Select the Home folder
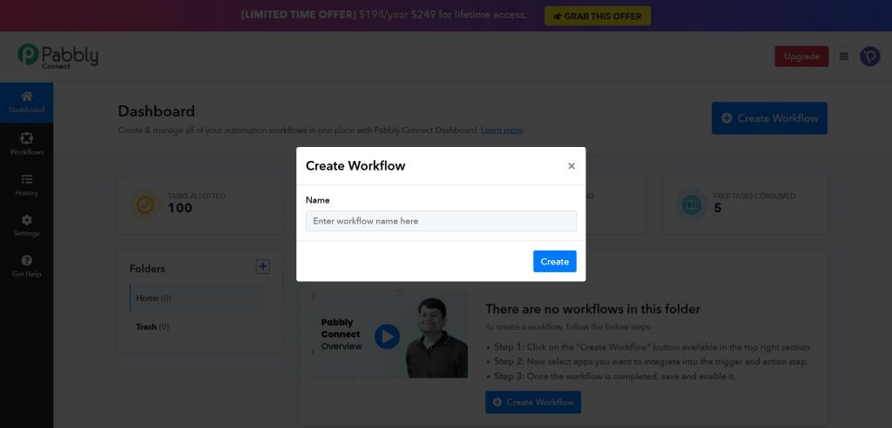This screenshot has height=428, width=892. [153, 298]
